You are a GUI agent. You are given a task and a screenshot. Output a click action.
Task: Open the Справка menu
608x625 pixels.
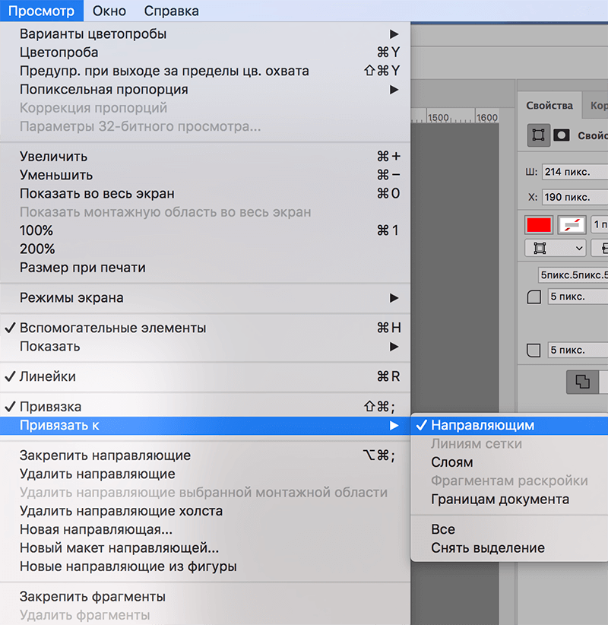click(170, 11)
